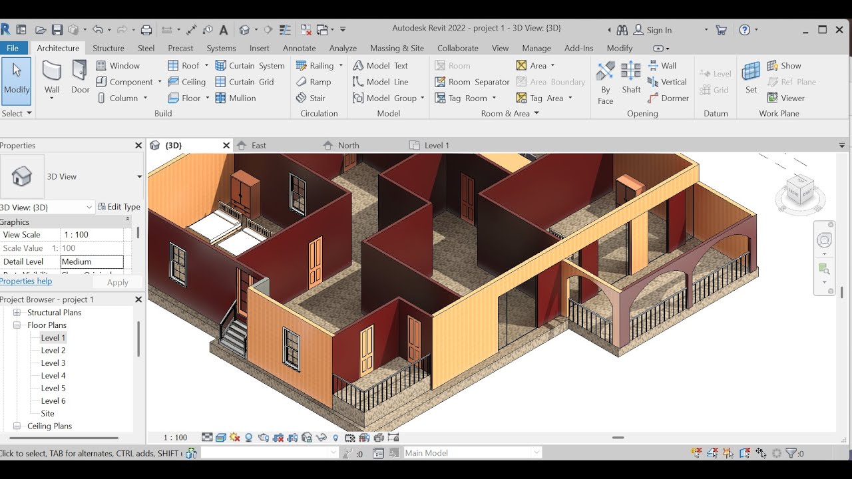Toggle Drag Elements on Selection
The height and width of the screenshot is (479, 852).
761,453
